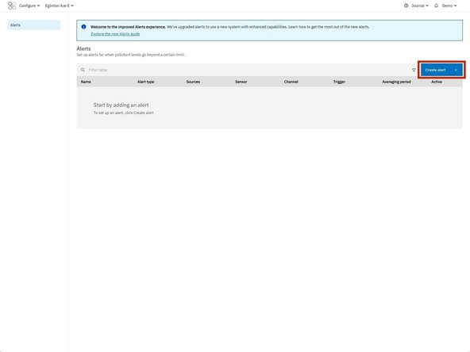The image size is (470, 352).
Task: Open the Configure dropdown menu
Action: tap(29, 6)
